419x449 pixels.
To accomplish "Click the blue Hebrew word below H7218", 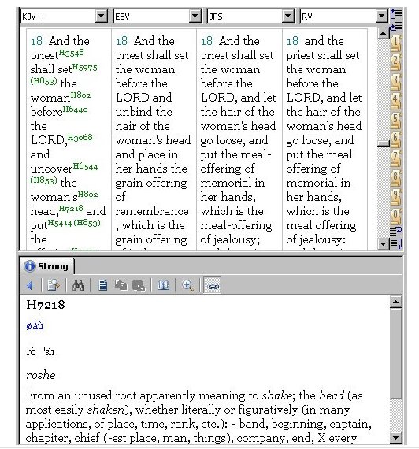I will 35,326.
